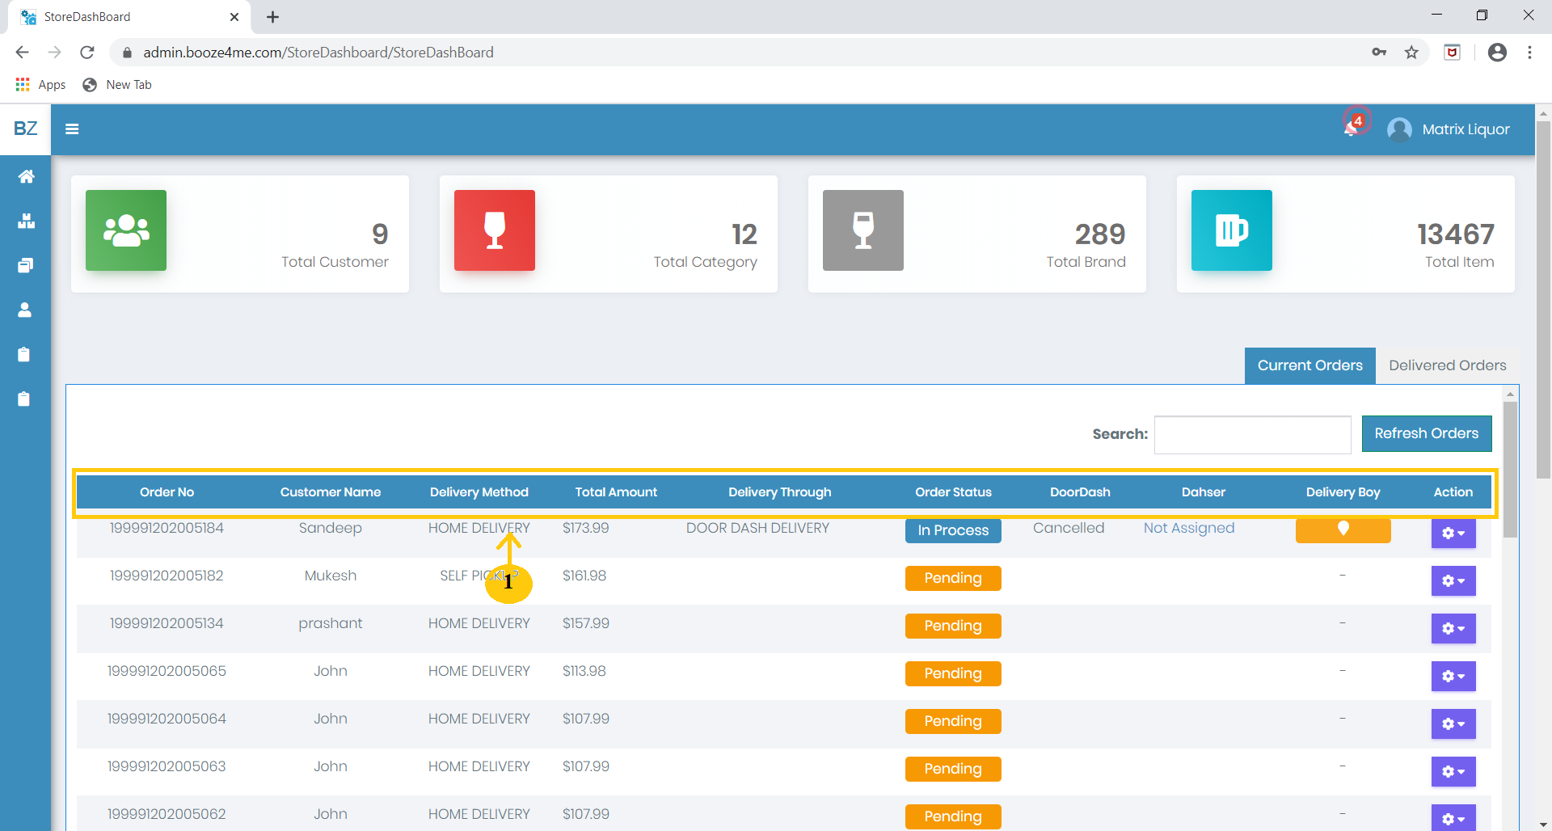
Task: Expand the action gear dropdown for order 199991202005065
Action: tap(1453, 676)
